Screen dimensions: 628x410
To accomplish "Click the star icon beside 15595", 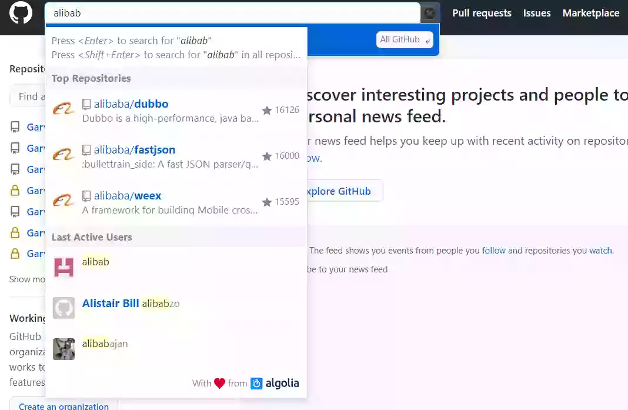I will pos(267,202).
